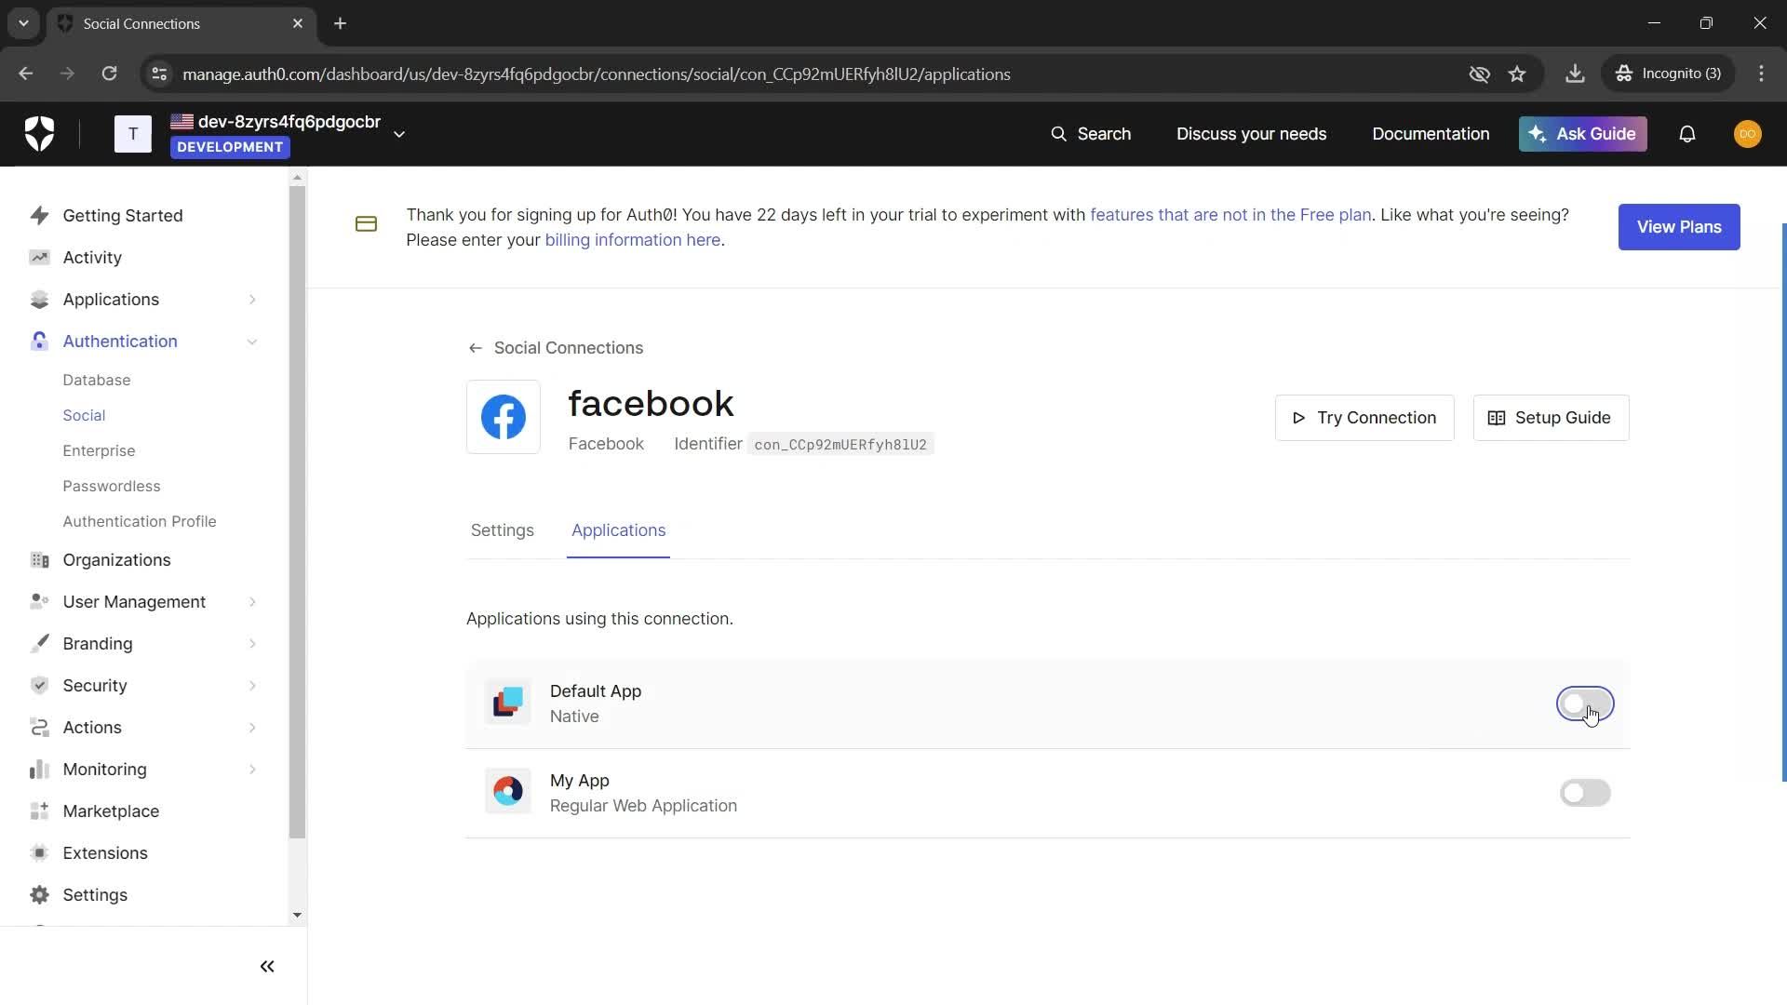Expand Security submenu chevron
Image resolution: width=1787 pixels, height=1005 pixels.
pyautogui.click(x=252, y=686)
